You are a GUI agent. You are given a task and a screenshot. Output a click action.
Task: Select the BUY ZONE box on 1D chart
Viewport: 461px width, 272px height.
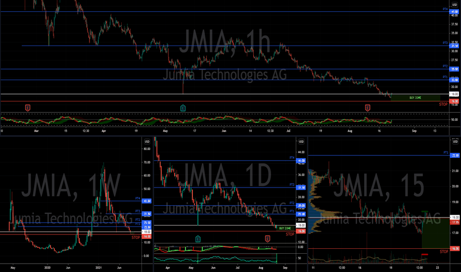coord(285,228)
